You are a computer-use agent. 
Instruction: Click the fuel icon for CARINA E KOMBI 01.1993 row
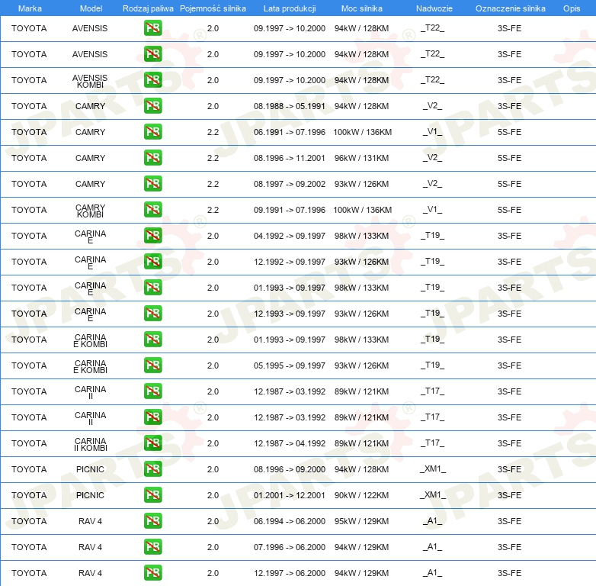[152, 339]
